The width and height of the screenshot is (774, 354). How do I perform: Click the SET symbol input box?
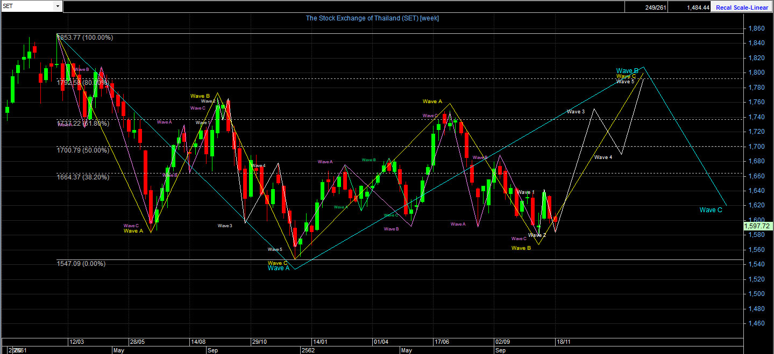point(28,6)
